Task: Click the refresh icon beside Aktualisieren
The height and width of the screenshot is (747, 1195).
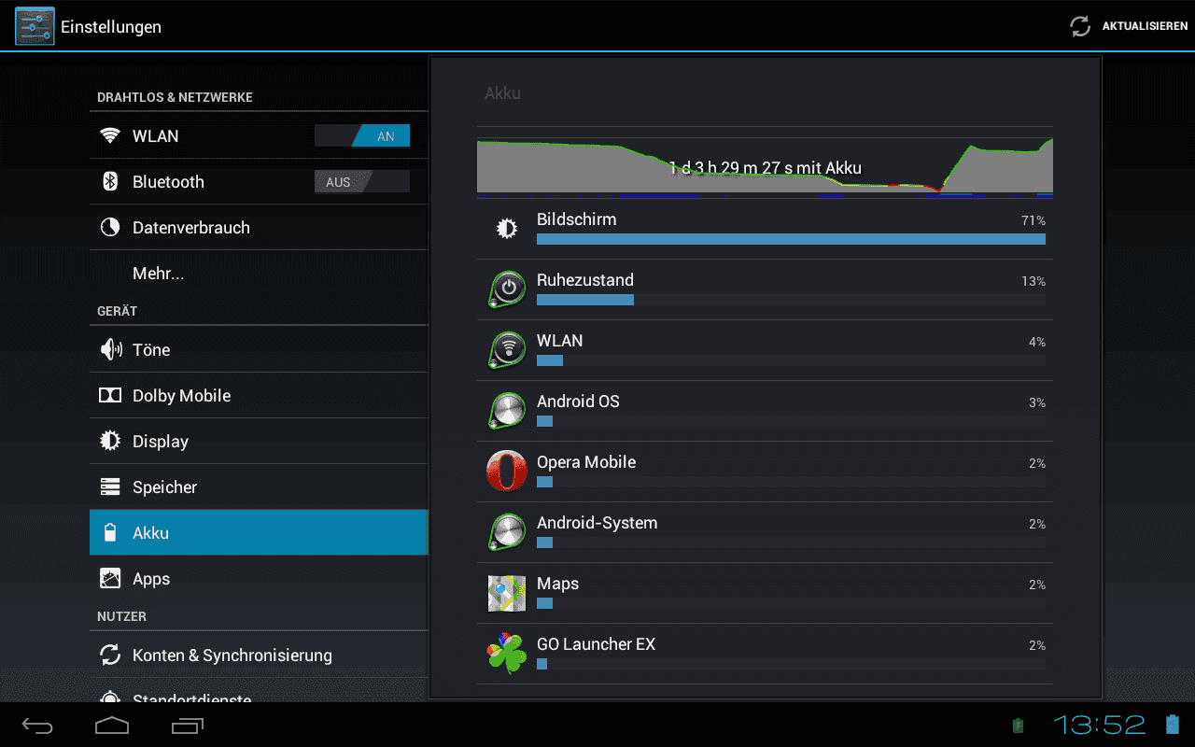Action: 1080,26
